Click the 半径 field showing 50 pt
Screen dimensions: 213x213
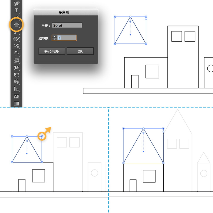click(x=67, y=25)
